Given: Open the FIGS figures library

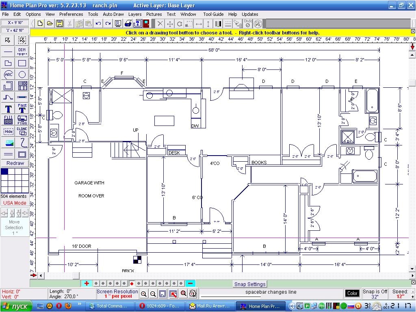Looking at the screenshot, I should click(x=22, y=120).
